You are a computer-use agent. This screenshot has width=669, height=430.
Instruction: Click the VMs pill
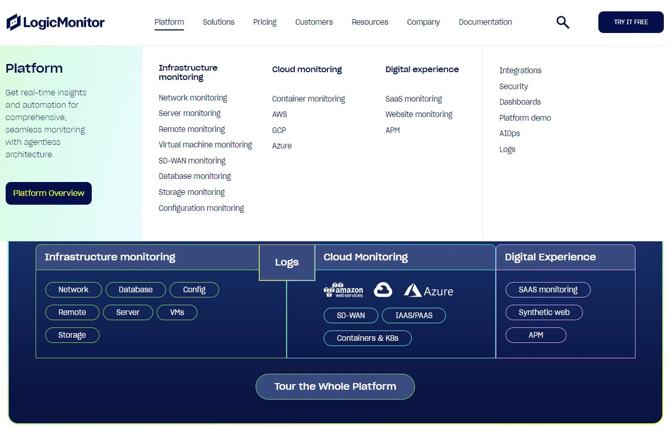click(177, 312)
